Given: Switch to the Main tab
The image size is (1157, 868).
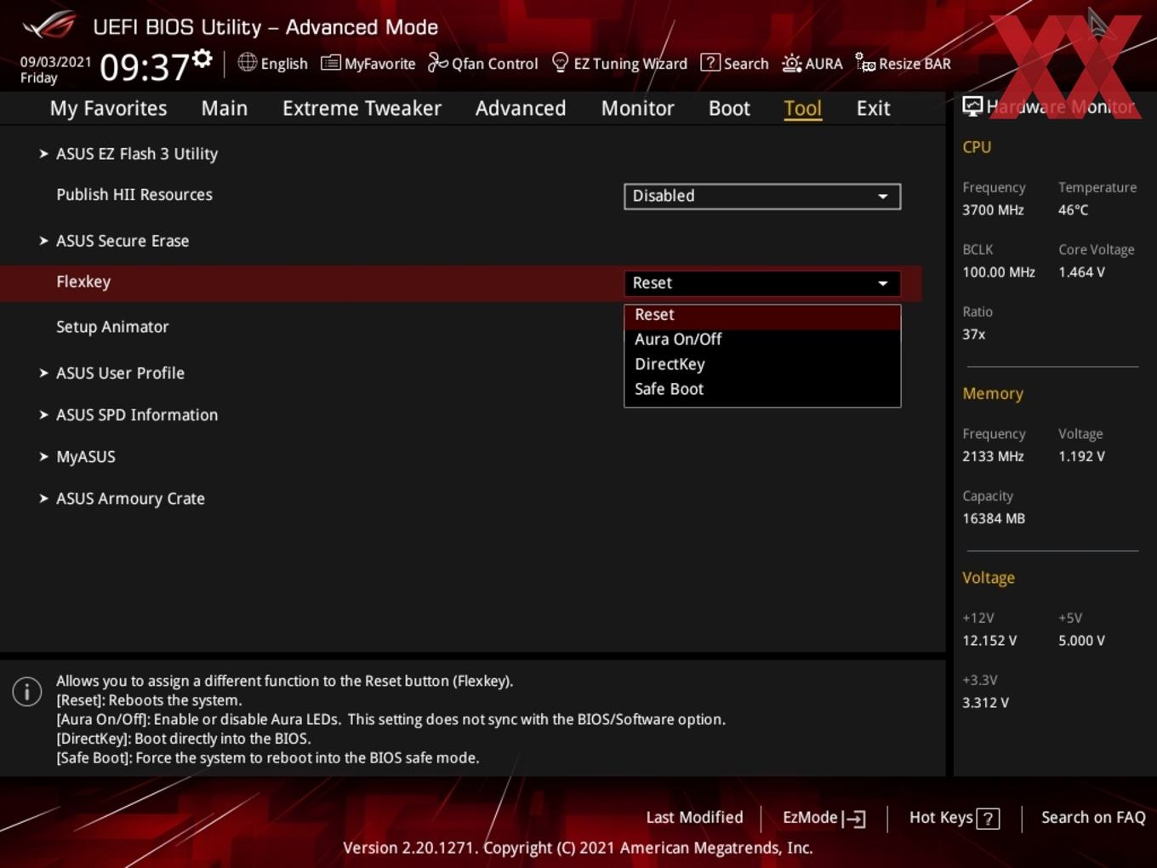Looking at the screenshot, I should 225,108.
